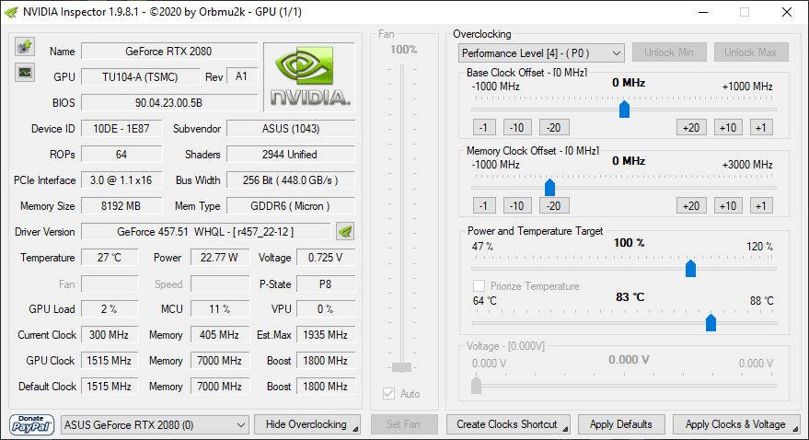Click Apply Defaults button

621,424
